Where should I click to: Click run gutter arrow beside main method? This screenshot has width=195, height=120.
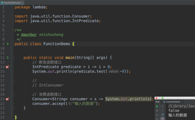coord(8,58)
